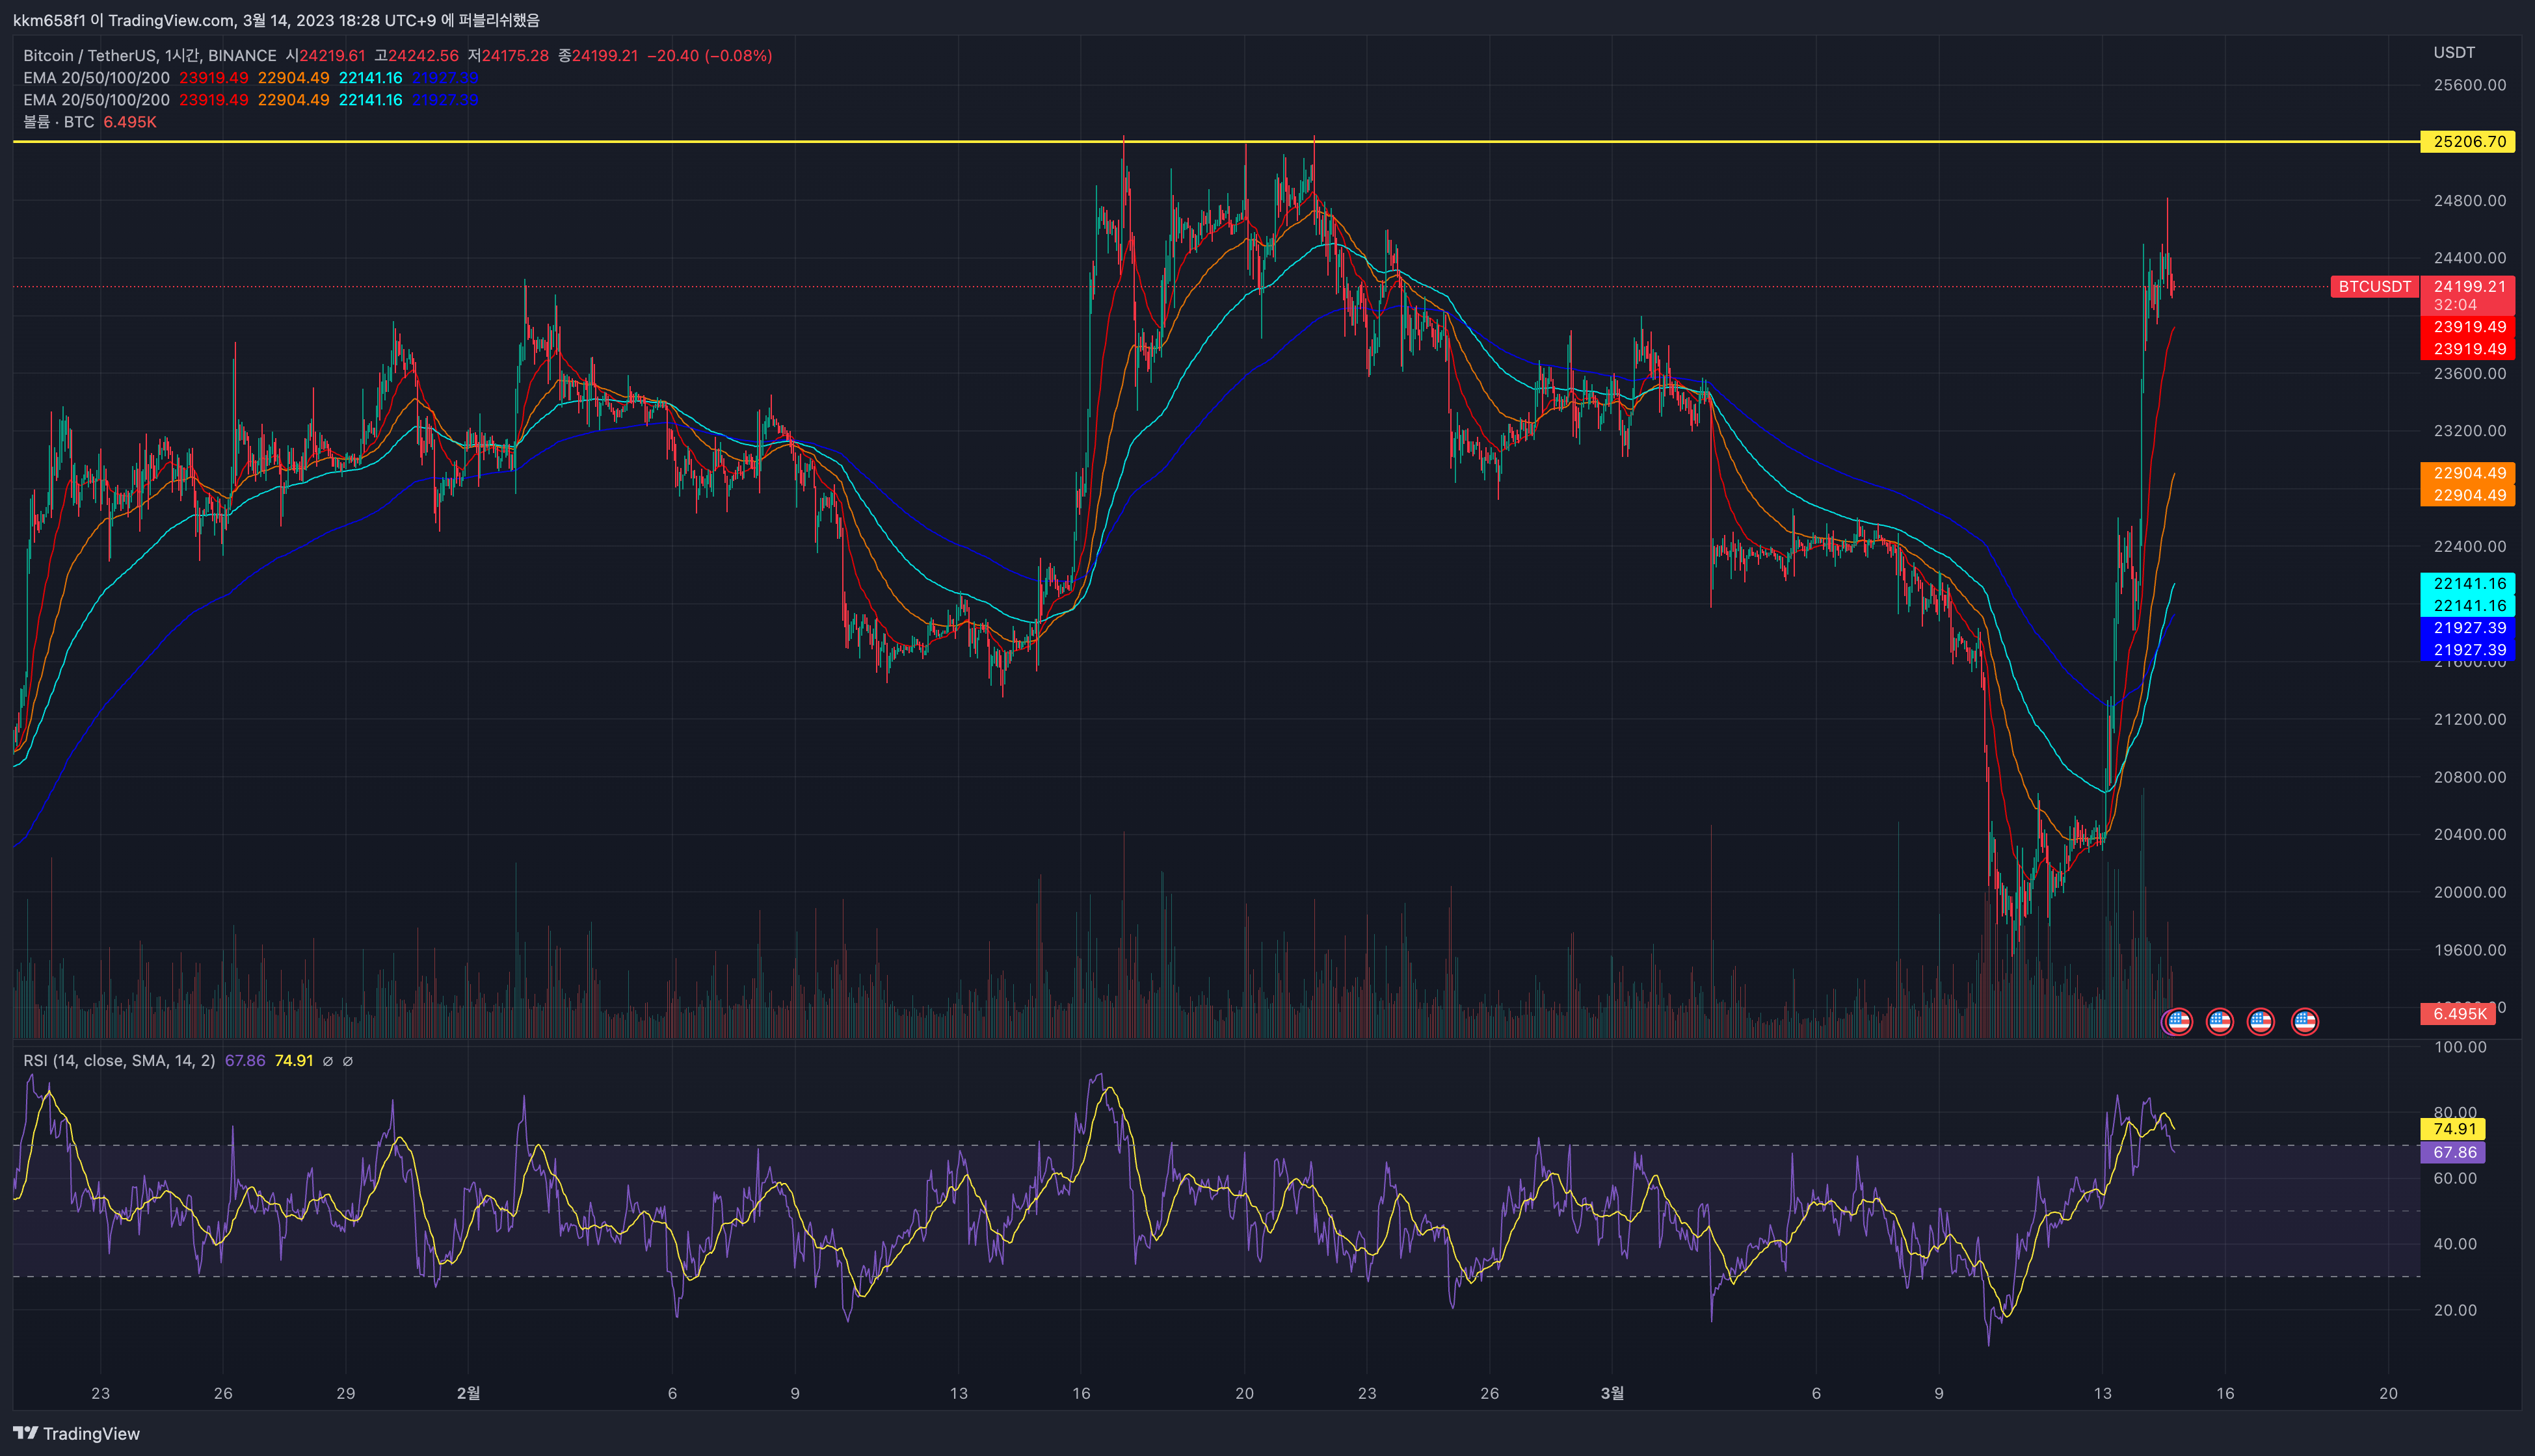Image resolution: width=2535 pixels, height=1456 pixels.
Task: Click the rightmost US flag economic event icon
Action: coord(2305,1021)
